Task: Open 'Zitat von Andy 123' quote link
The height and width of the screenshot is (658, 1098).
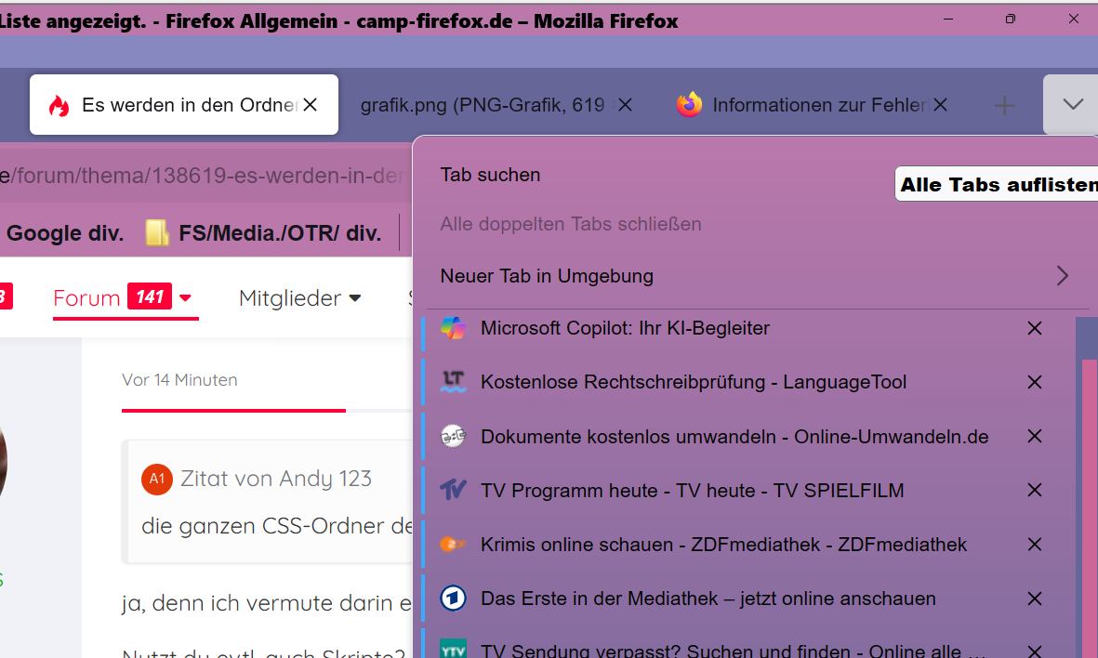Action: tap(276, 479)
